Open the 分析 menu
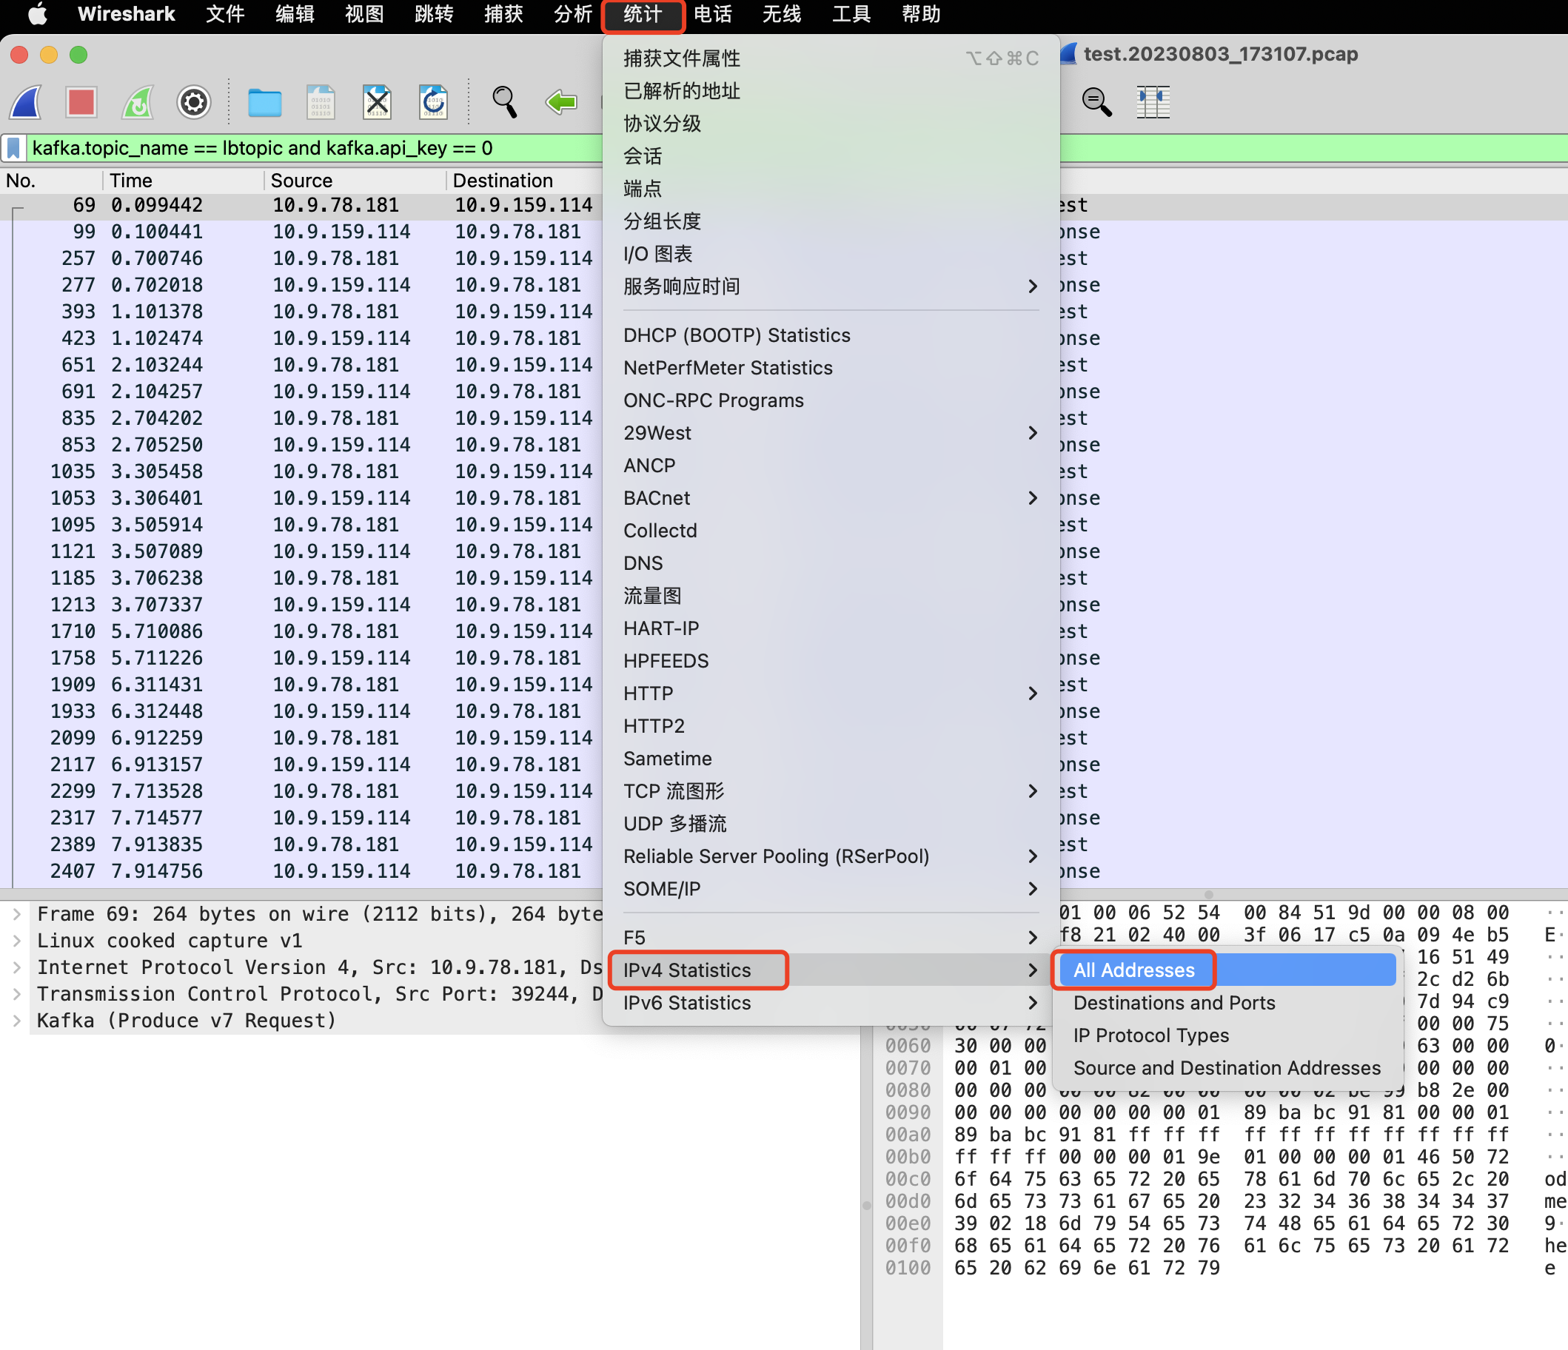The width and height of the screenshot is (1568, 1350). pos(573,14)
